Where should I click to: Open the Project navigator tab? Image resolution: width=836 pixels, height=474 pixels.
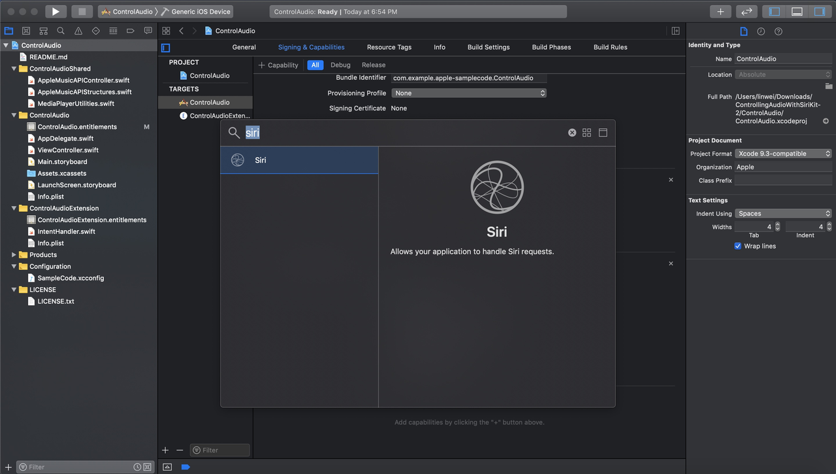[x=8, y=31]
